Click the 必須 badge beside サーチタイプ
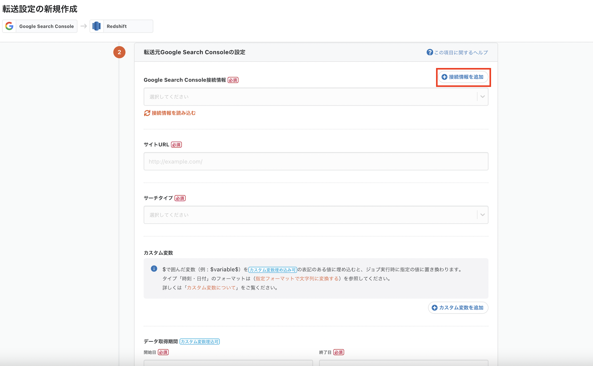This screenshot has height=366, width=593. 180,198
